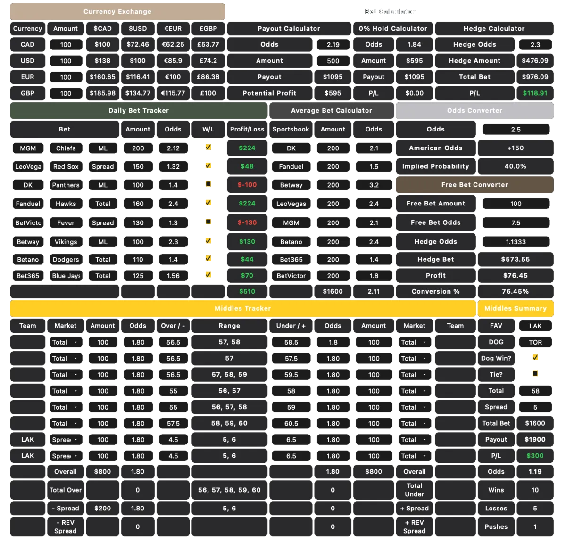Enable the Tie? checkbox
Image resolution: width=566 pixels, height=542 pixels.
click(535, 374)
